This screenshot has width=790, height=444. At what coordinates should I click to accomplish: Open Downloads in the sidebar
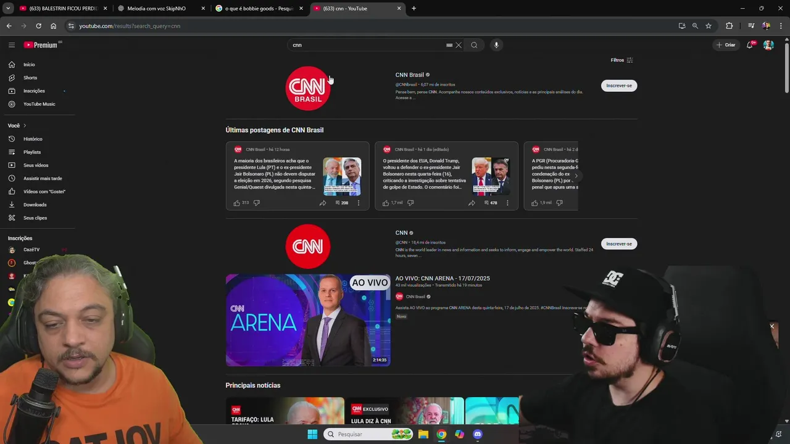click(x=35, y=205)
